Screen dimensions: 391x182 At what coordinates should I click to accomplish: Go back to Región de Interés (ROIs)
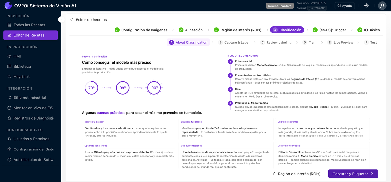pos(296,174)
